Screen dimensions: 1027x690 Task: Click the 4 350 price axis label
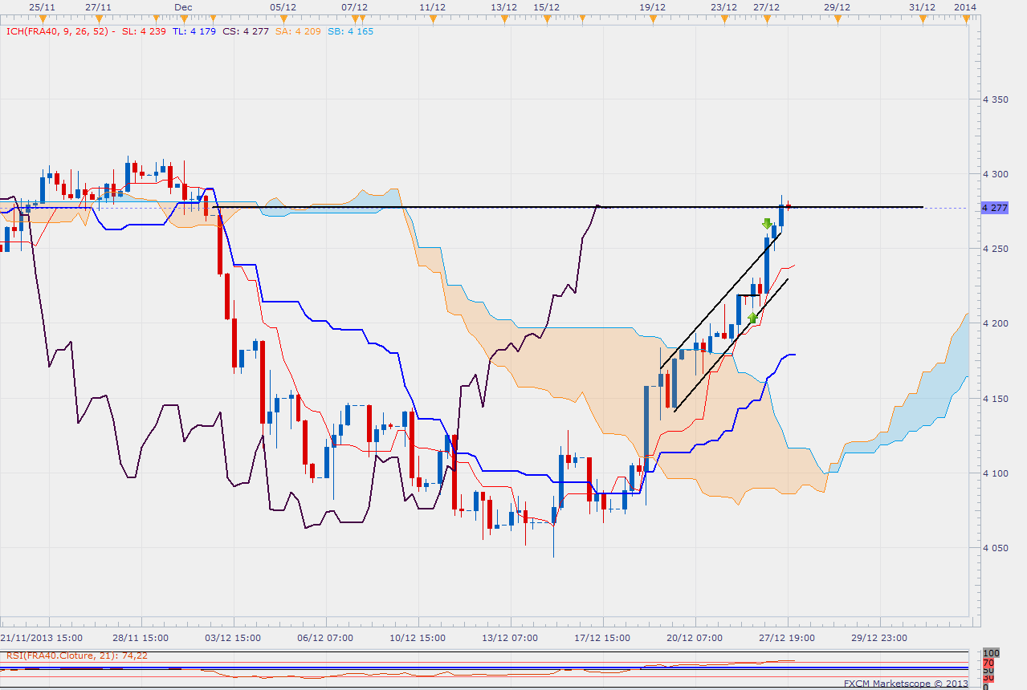[x=995, y=99]
